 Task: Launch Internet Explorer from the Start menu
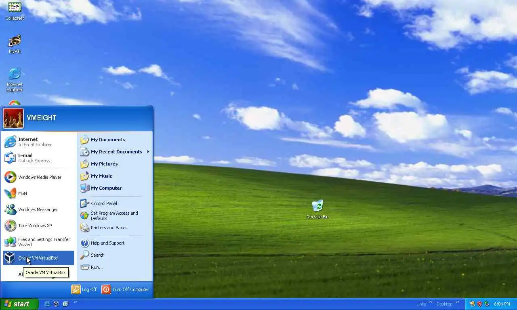click(x=39, y=142)
